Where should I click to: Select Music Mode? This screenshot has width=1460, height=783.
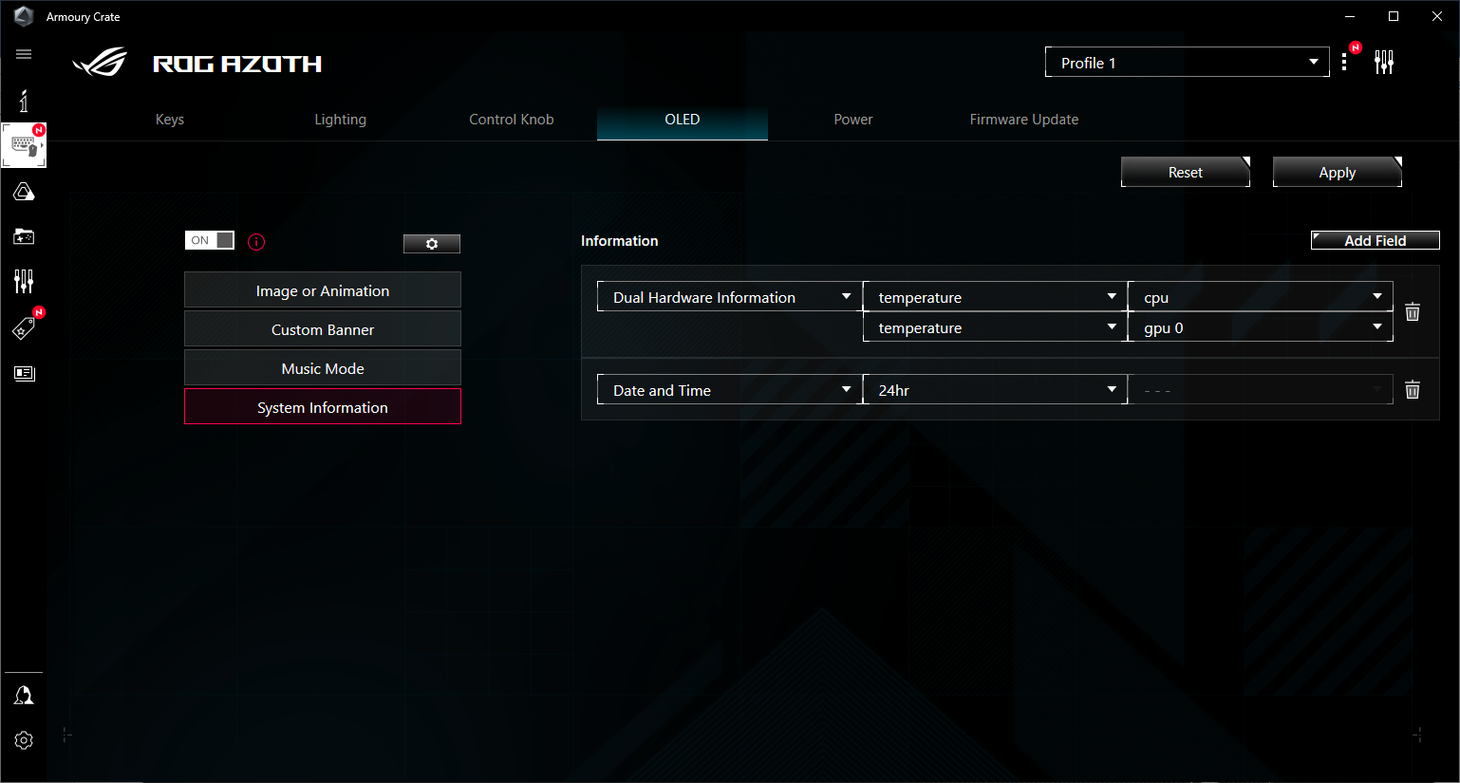(323, 368)
